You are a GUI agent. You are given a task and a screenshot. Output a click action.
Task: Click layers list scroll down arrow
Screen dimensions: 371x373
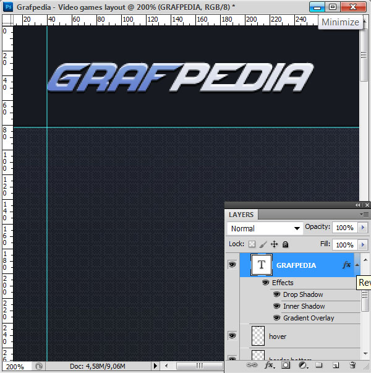pyautogui.click(x=365, y=353)
